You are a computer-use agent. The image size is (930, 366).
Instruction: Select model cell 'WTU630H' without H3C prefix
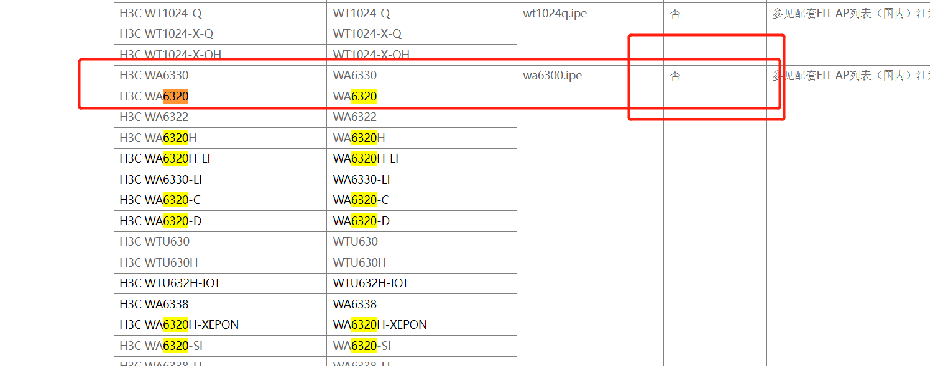tap(421, 263)
